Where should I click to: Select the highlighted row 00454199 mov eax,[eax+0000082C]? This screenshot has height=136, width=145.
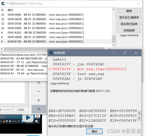pyautogui.click(x=56, y=41)
